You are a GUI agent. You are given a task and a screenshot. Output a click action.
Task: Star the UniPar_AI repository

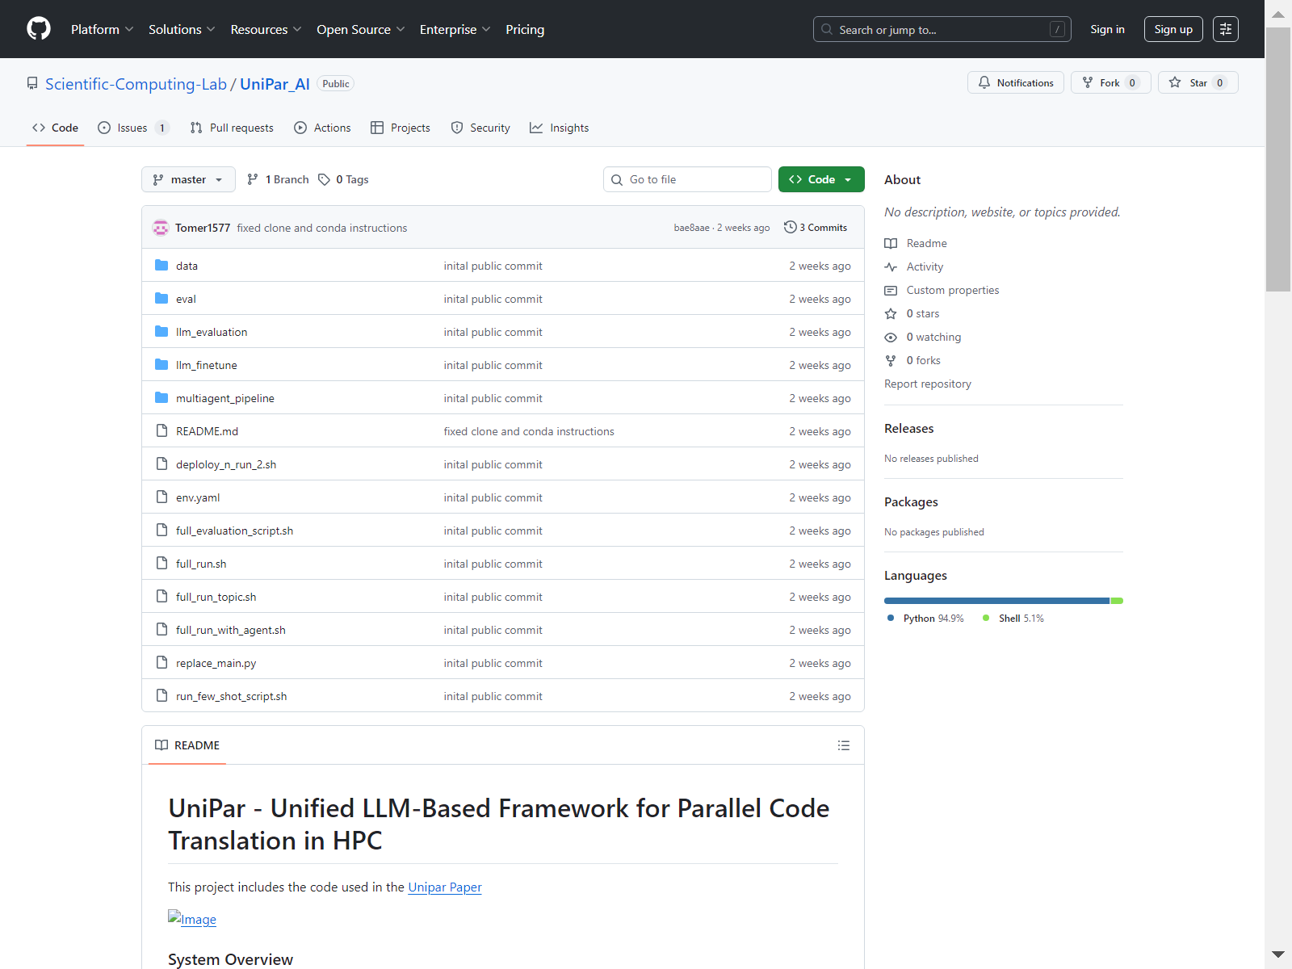click(1198, 82)
